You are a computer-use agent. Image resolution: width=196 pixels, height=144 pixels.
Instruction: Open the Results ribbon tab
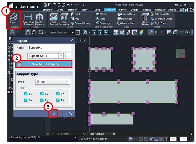coord(147,10)
